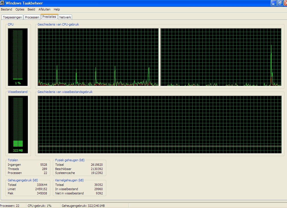Screen dimensions: 287x208
Task: Open the Afsluiten menu
Action: (x=45, y=9)
